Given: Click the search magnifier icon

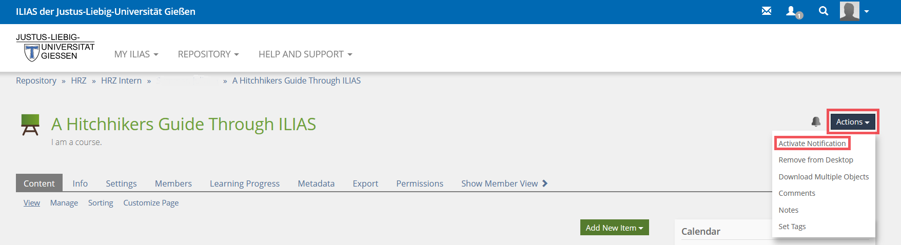Looking at the screenshot, I should pos(824,11).
